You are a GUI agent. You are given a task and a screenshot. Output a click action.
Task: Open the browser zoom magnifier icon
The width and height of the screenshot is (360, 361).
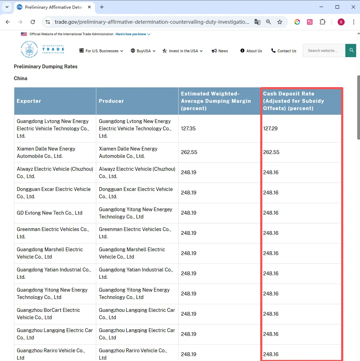click(x=269, y=22)
